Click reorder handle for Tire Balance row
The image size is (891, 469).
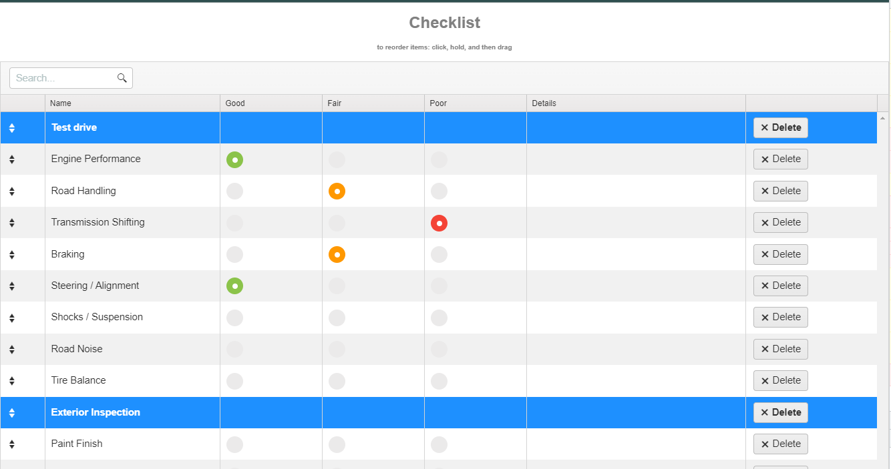click(12, 381)
